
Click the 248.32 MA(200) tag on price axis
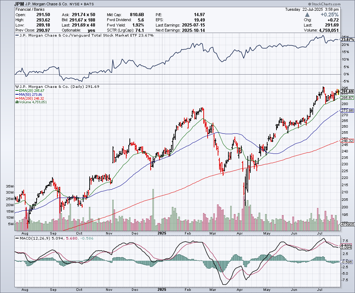pyautogui.click(x=347, y=141)
